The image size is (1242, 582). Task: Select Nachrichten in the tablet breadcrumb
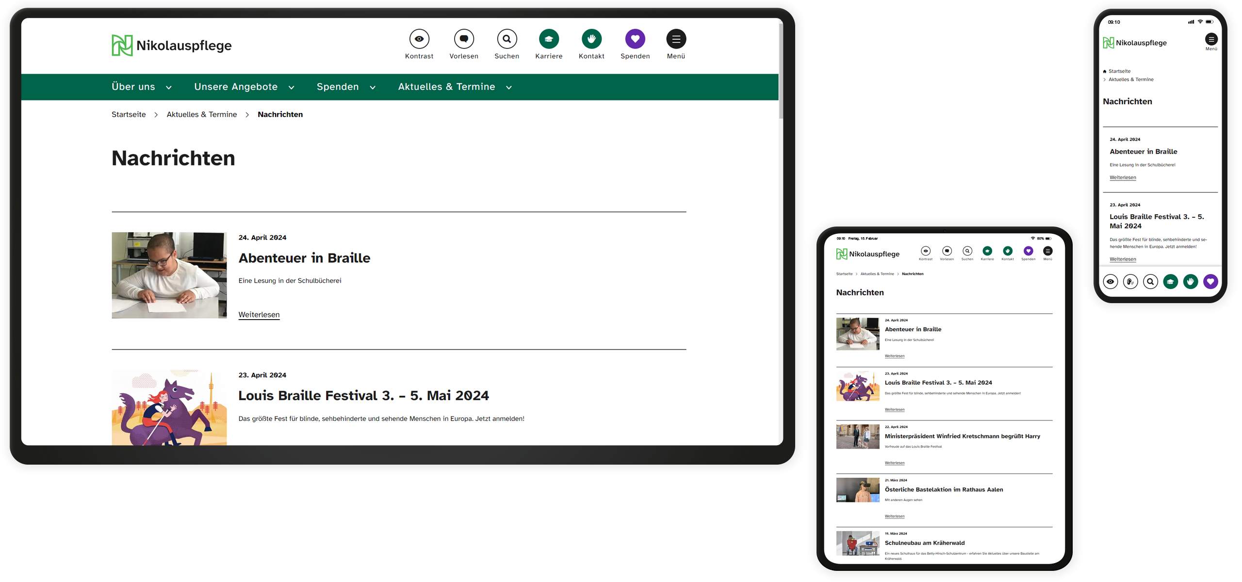[x=914, y=274]
